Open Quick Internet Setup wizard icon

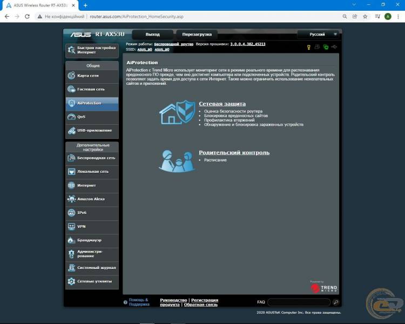pyautogui.click(x=71, y=50)
